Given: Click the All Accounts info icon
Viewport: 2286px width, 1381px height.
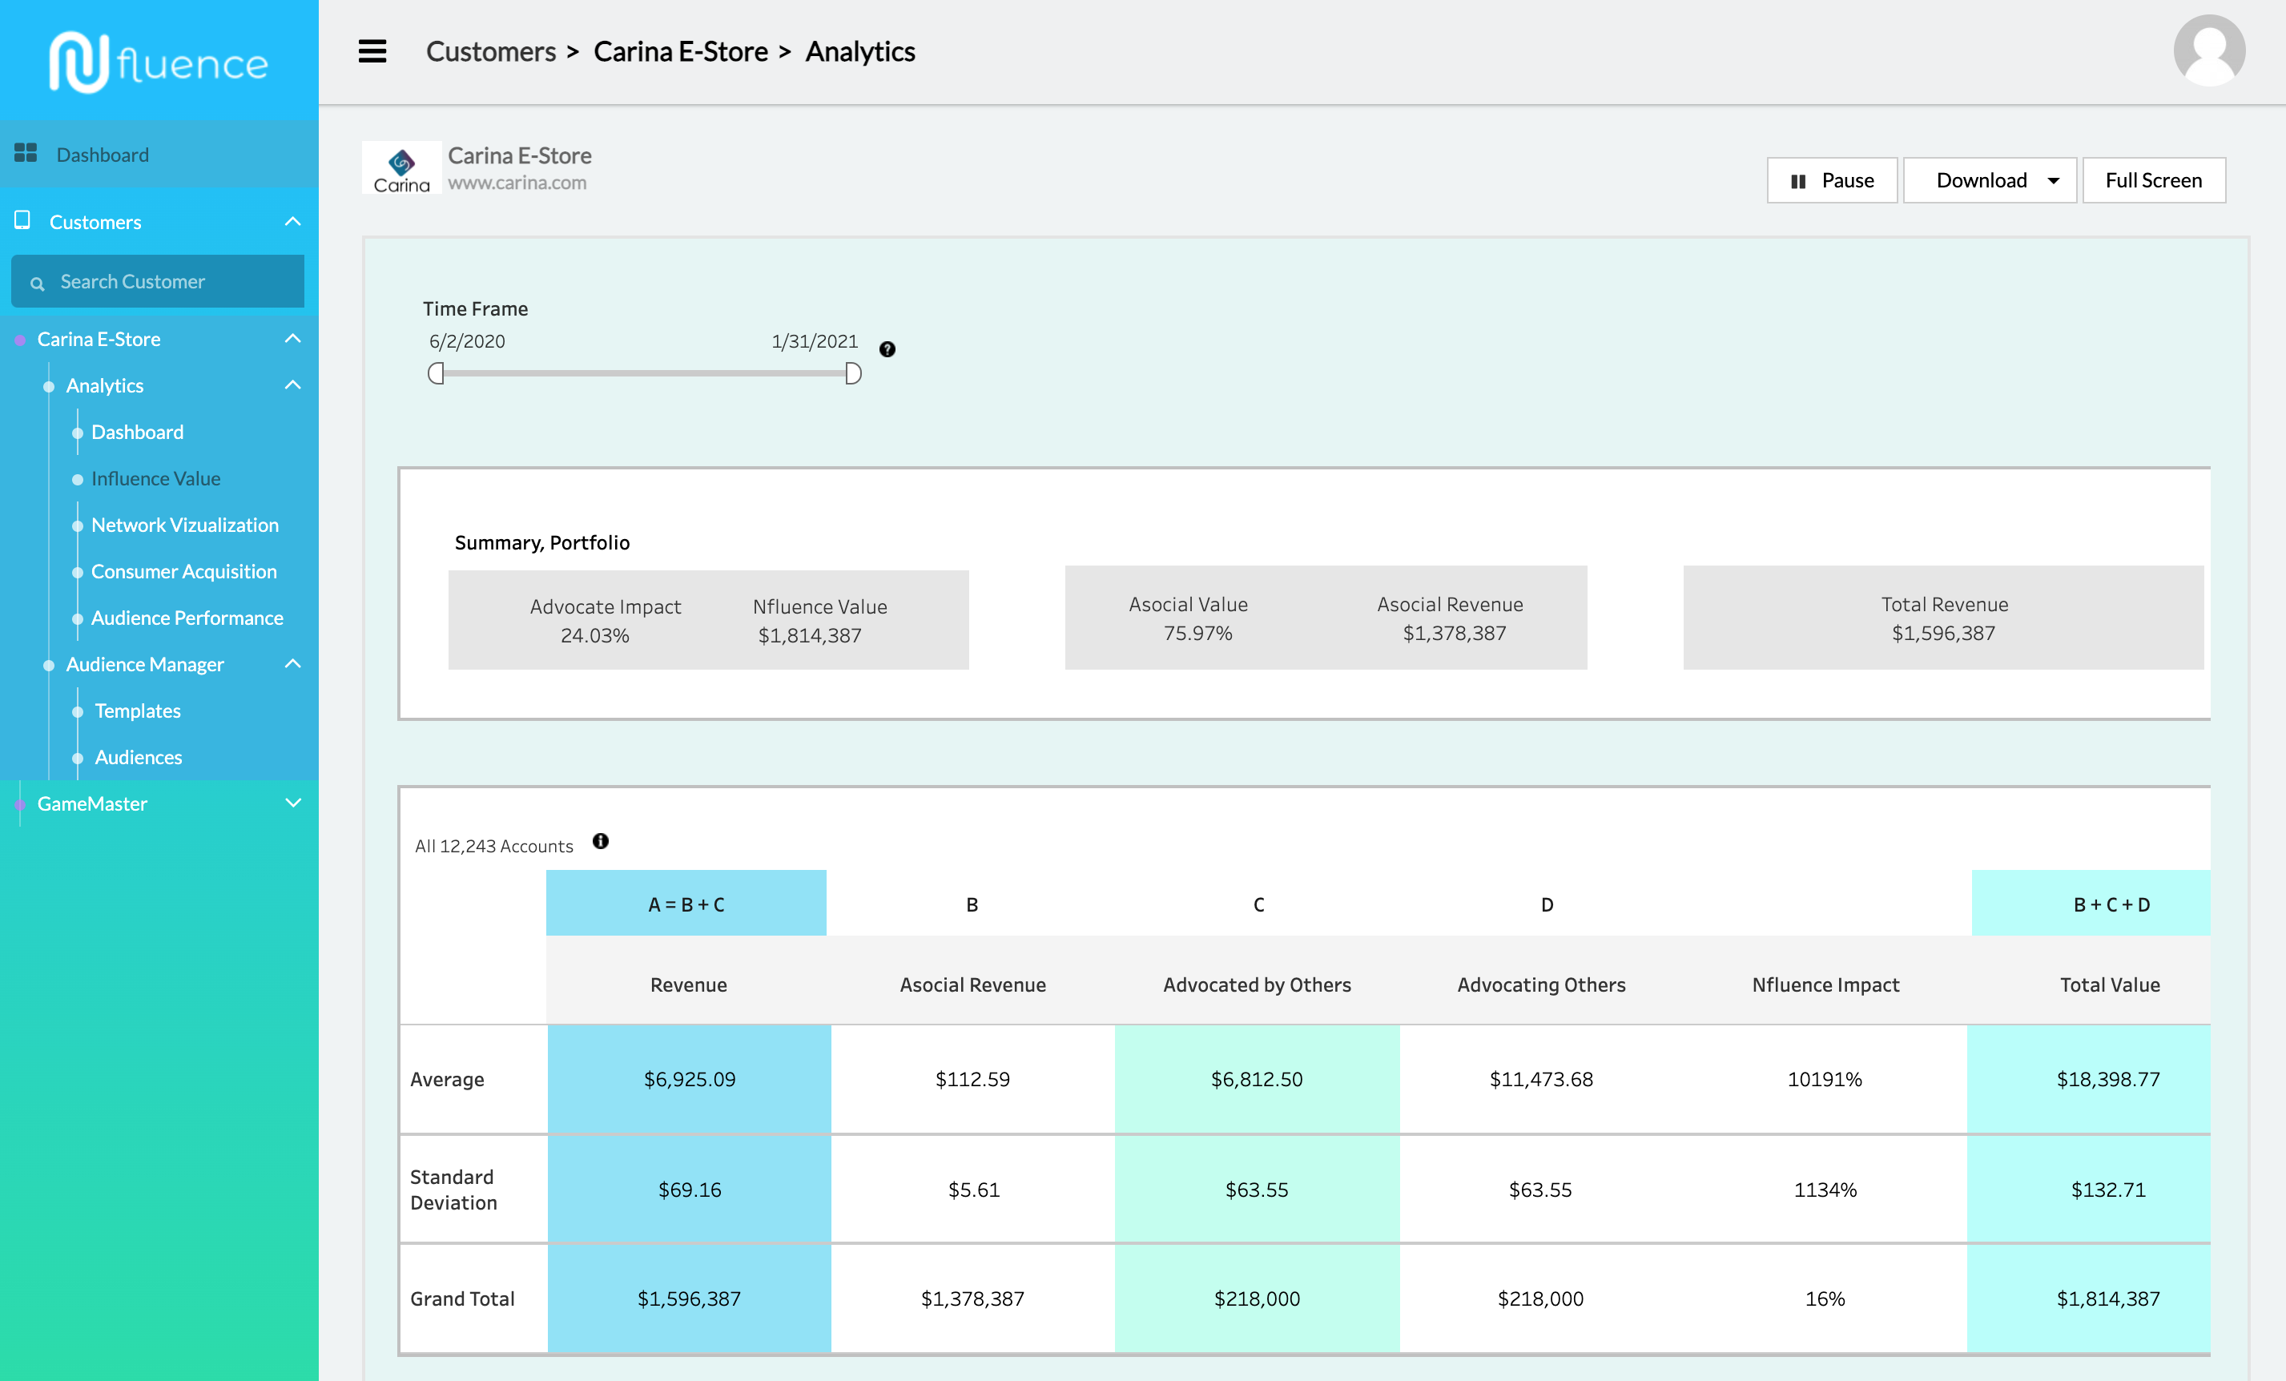Looking at the screenshot, I should tap(600, 841).
